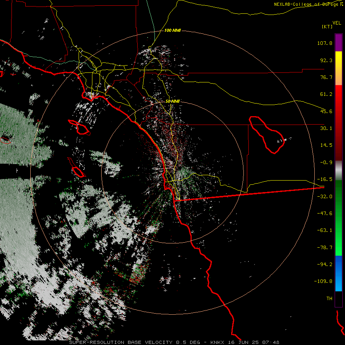
Task: Click the 30.1 velocity scale value
Action: click(x=326, y=128)
